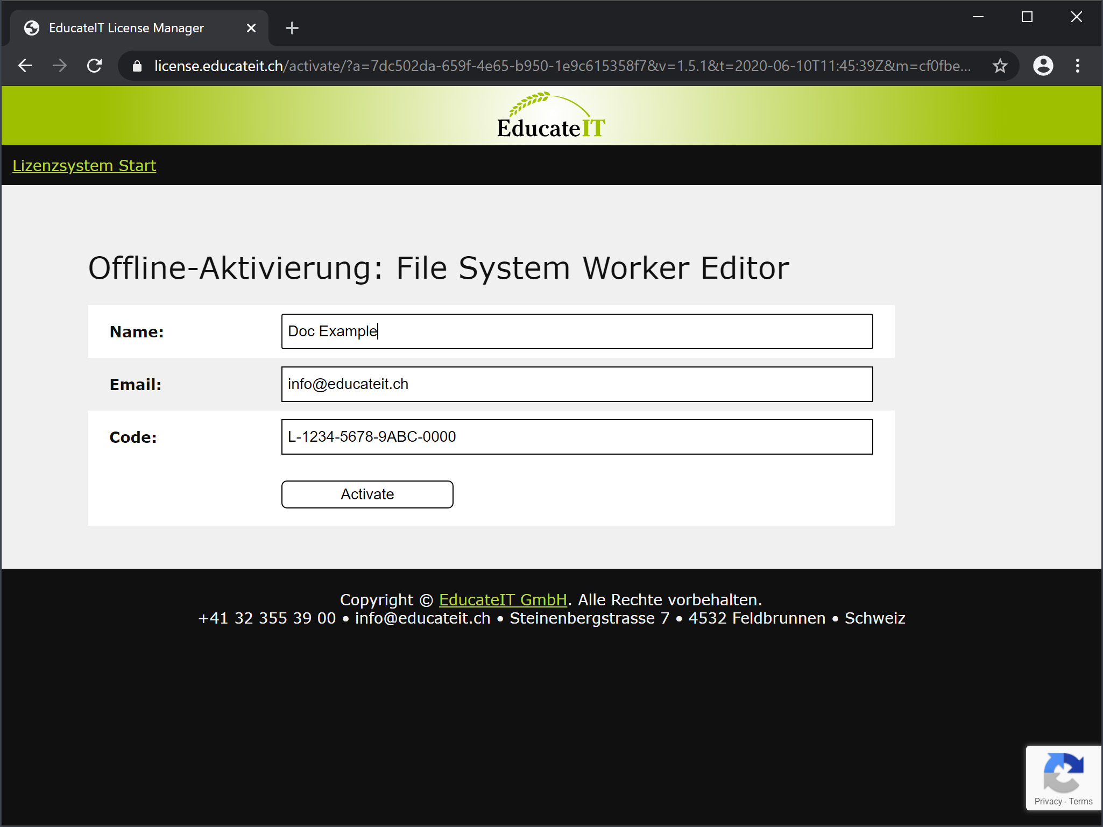
Task: Click into the Name input field
Action: (577, 331)
